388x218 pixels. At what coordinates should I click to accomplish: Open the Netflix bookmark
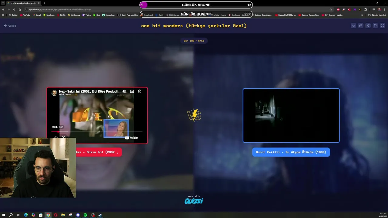[61, 15]
